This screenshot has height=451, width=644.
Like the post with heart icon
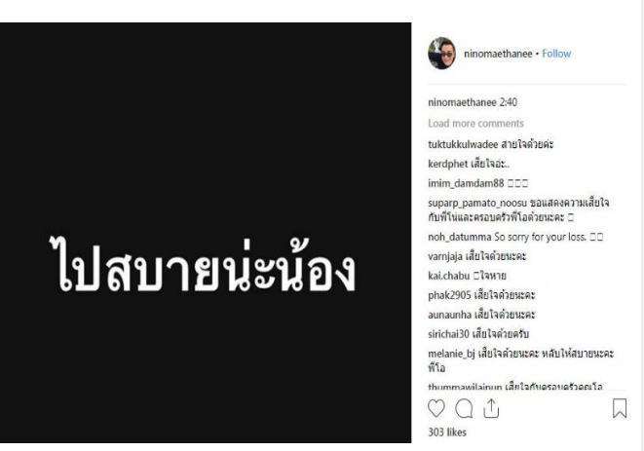point(436,408)
